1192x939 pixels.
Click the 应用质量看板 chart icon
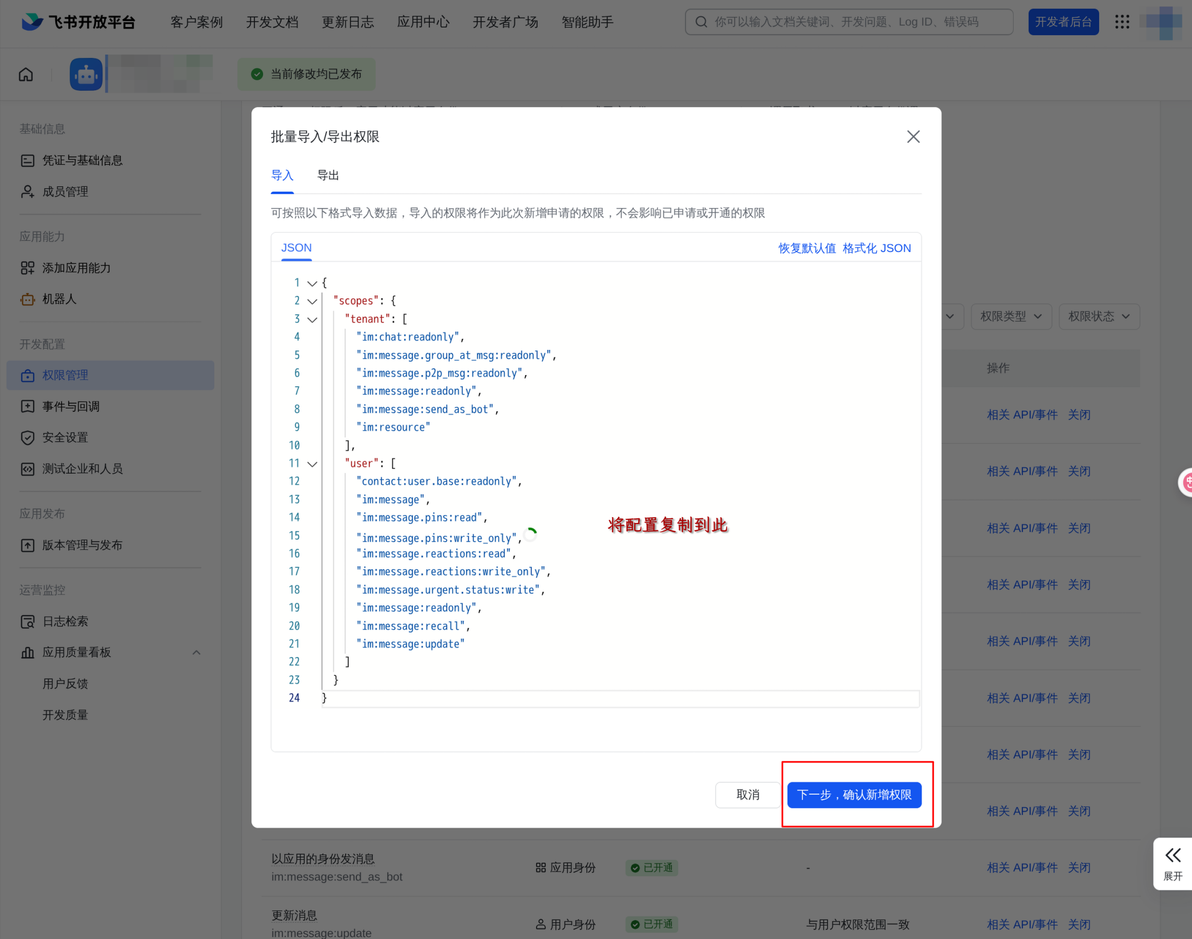tap(28, 653)
